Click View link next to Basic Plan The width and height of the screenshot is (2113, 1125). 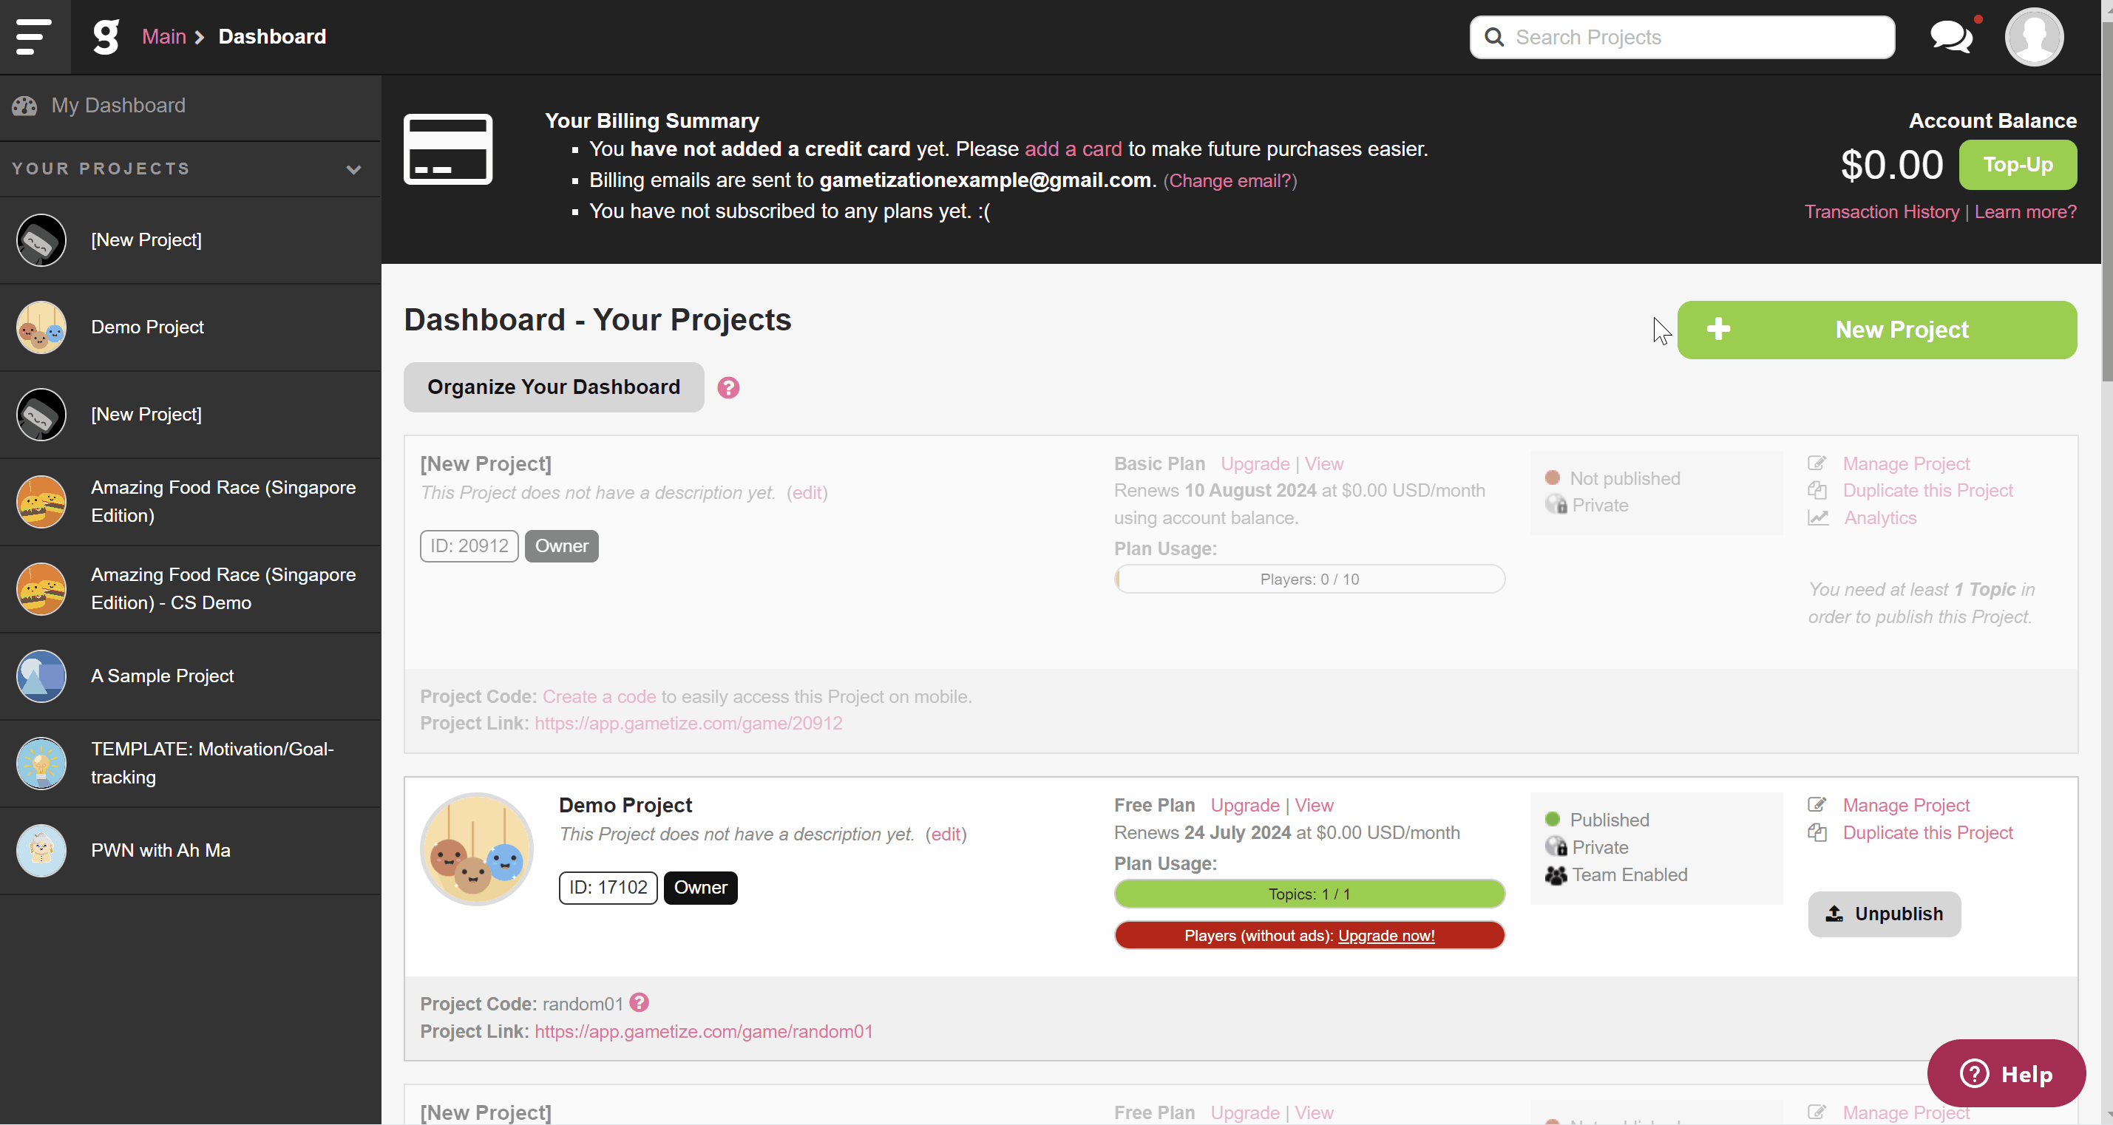pyautogui.click(x=1323, y=463)
